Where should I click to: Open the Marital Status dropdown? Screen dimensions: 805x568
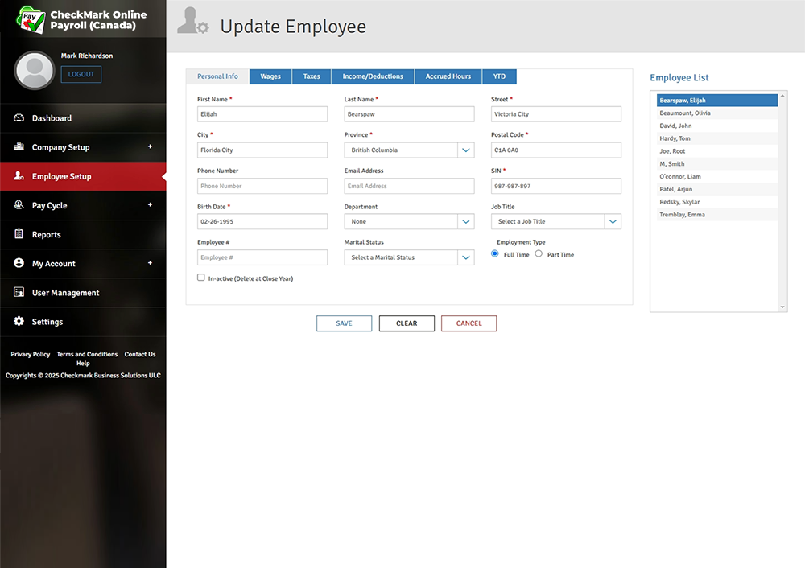[466, 257]
